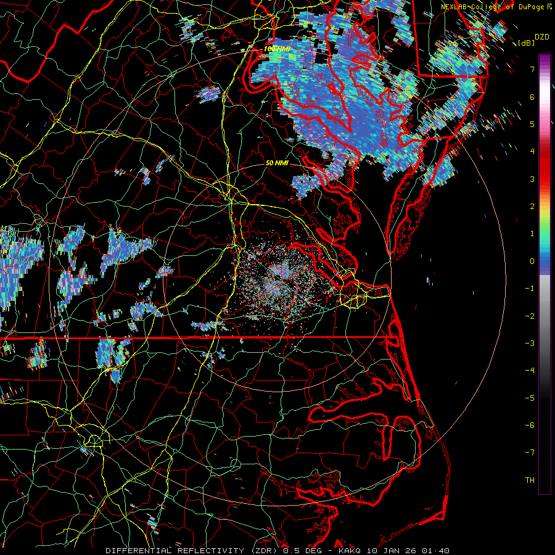Viewport: 555px width, 555px height.
Task: Click the "TH" label on the color scale
Action: click(x=530, y=480)
